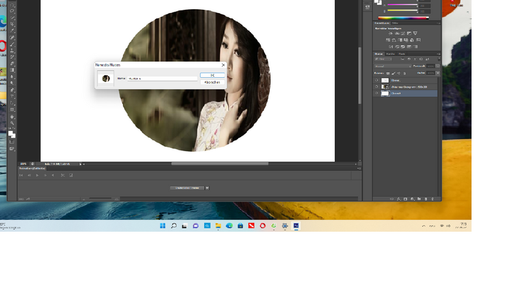The image size is (520, 292).
Task: Switch to the Ebenen tab
Action: (378, 54)
